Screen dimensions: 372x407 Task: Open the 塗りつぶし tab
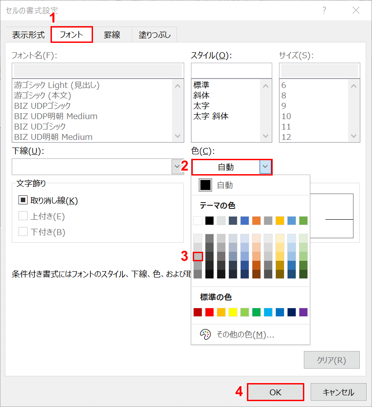154,35
